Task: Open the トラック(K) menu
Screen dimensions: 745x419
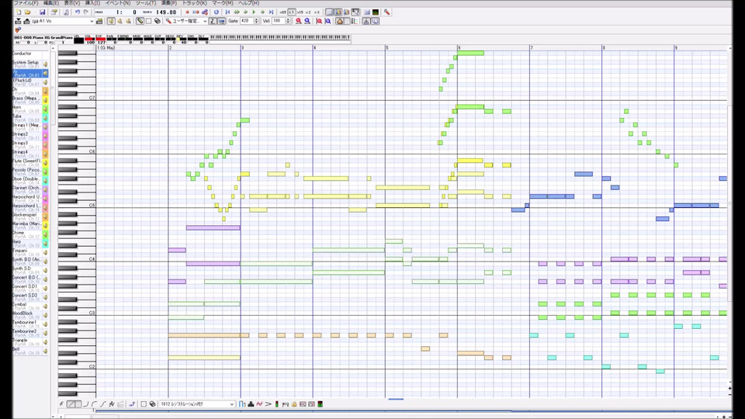Action: tap(194, 3)
